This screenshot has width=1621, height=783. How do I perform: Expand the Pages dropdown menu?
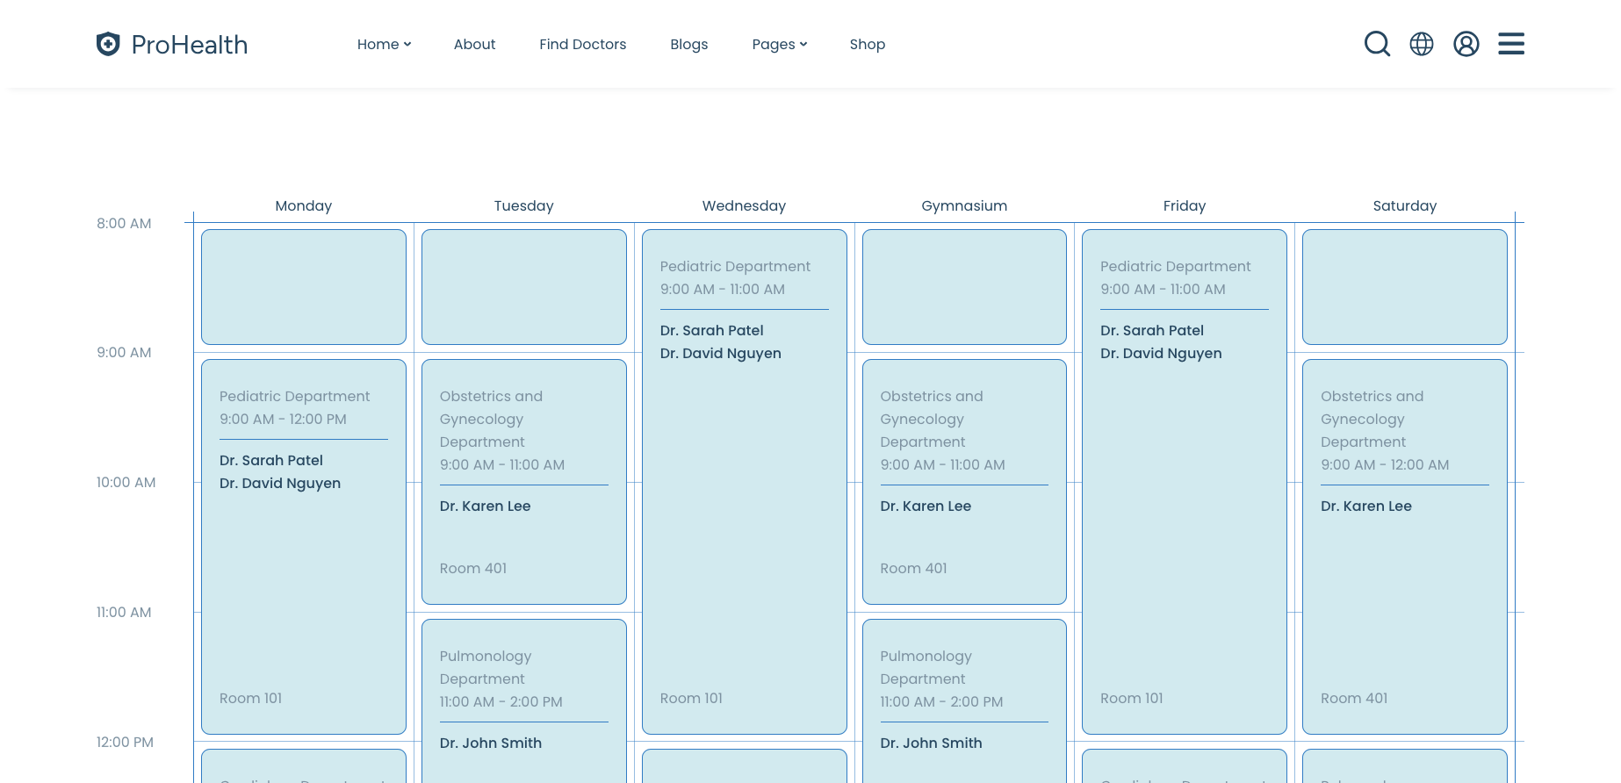[779, 44]
